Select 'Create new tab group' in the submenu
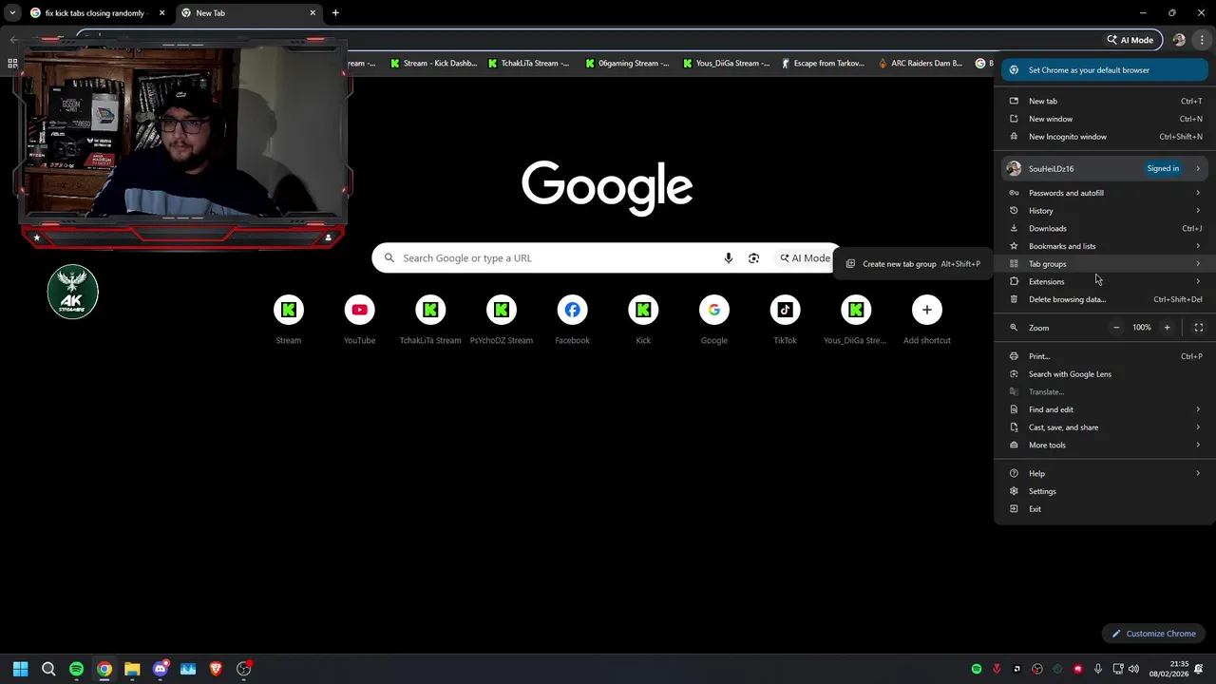 click(x=913, y=264)
